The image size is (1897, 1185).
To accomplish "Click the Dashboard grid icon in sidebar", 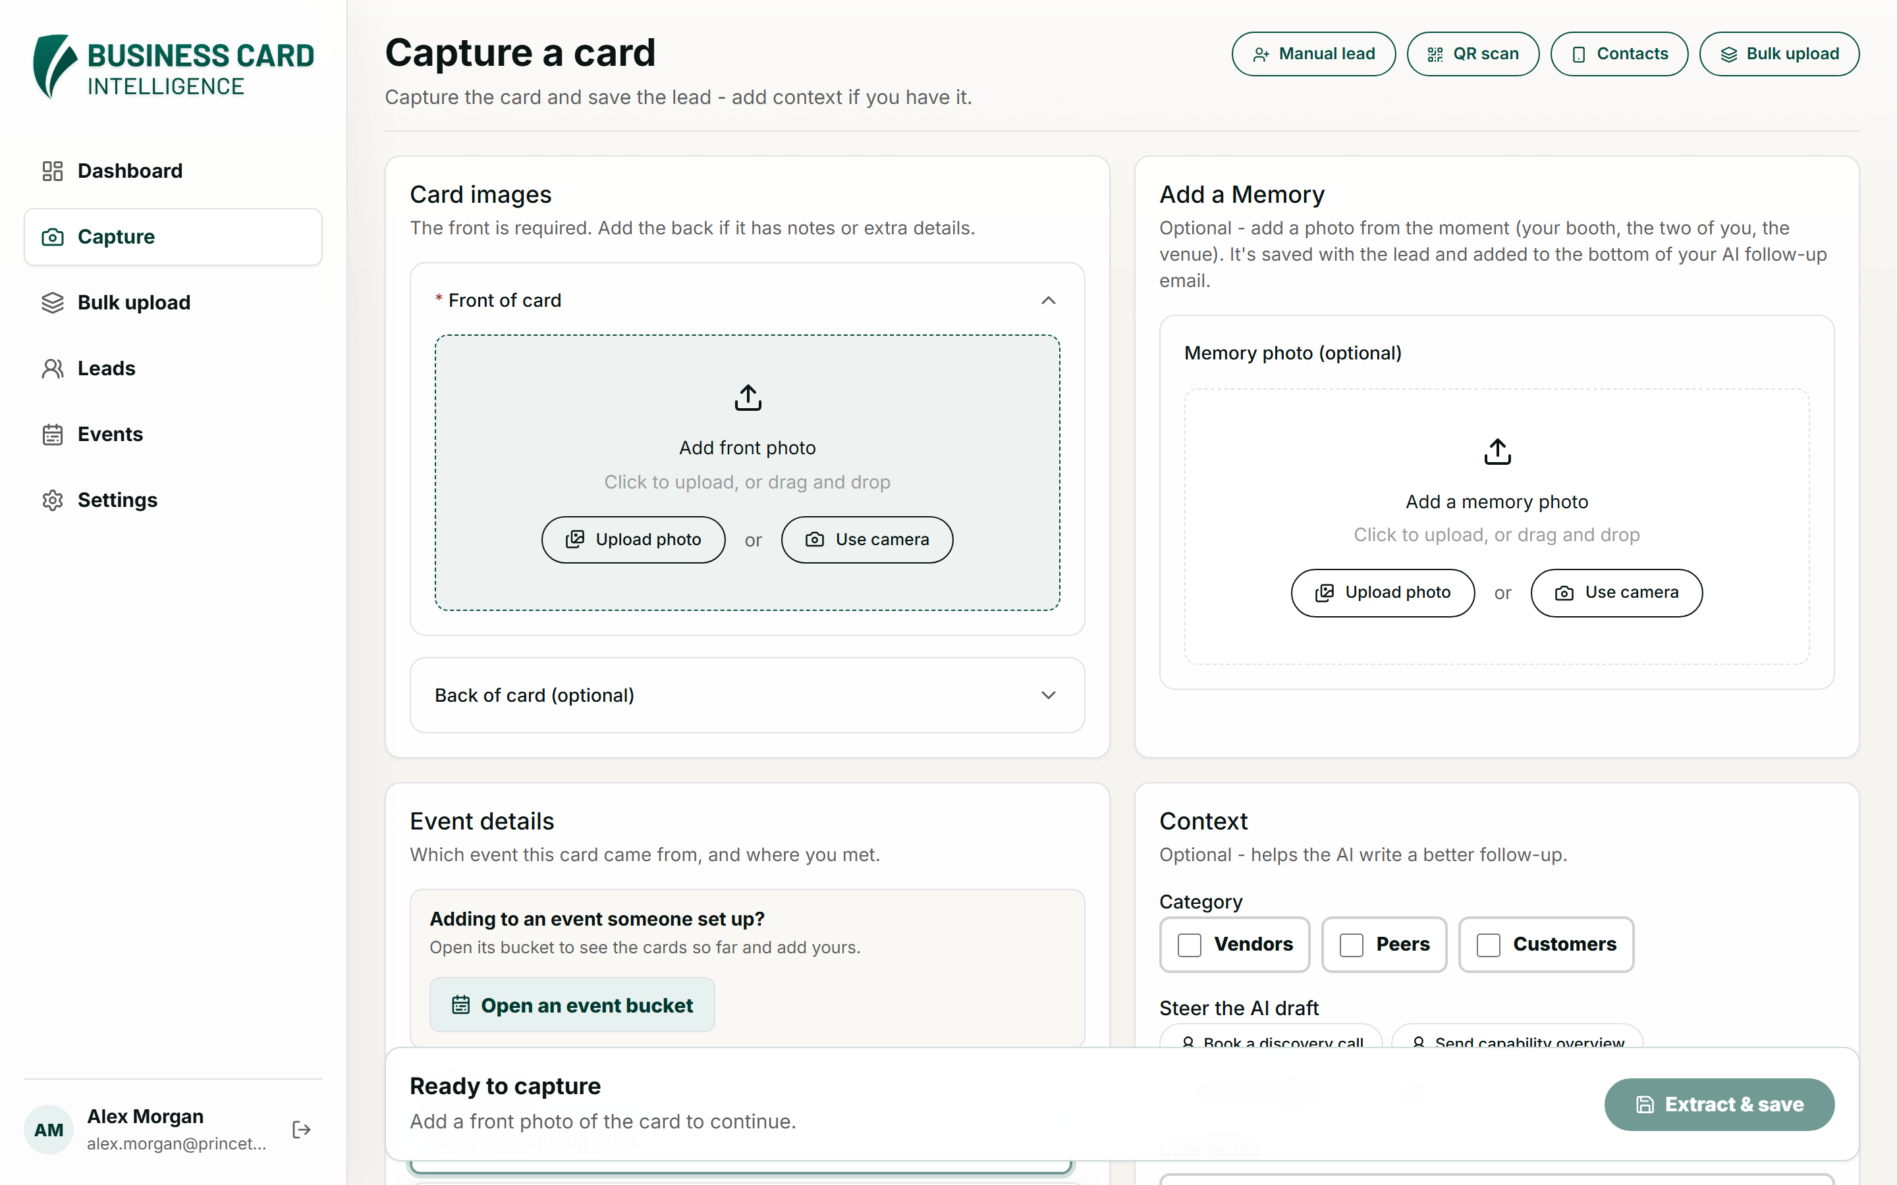I will pos(53,171).
